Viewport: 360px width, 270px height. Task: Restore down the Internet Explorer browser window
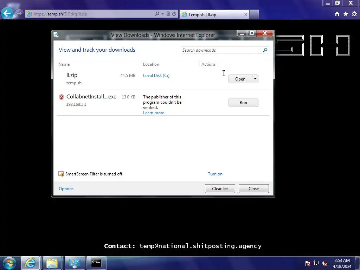point(337,3)
